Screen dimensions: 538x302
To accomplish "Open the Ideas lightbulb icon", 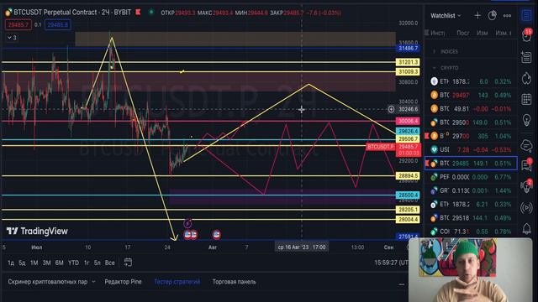I will tap(526, 120).
